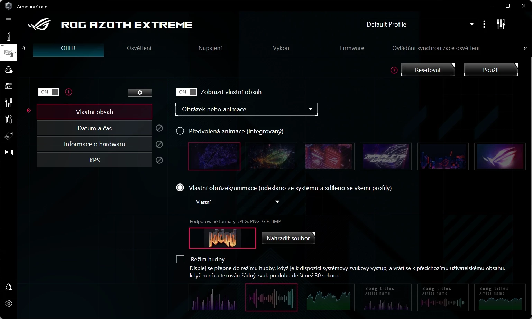The width and height of the screenshot is (532, 319).
Task: Select the pink-green waveform music visualizer thumbnail
Action: (271, 297)
